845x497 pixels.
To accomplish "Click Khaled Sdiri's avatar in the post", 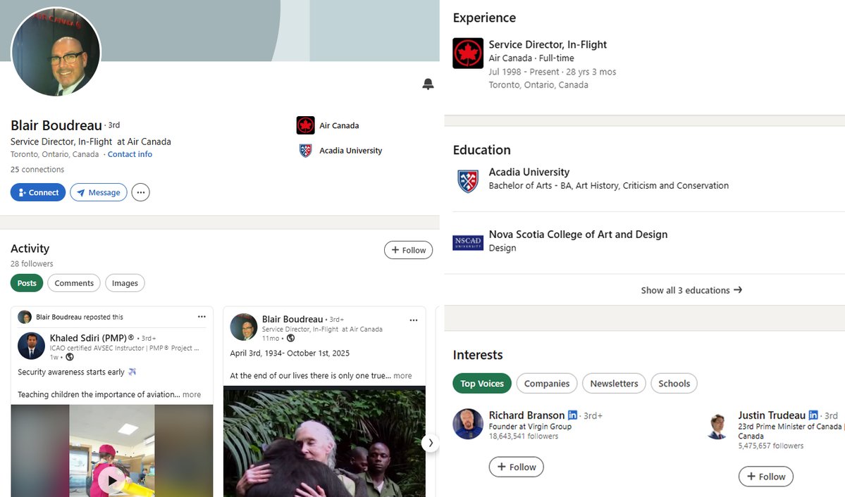I will click(31, 346).
